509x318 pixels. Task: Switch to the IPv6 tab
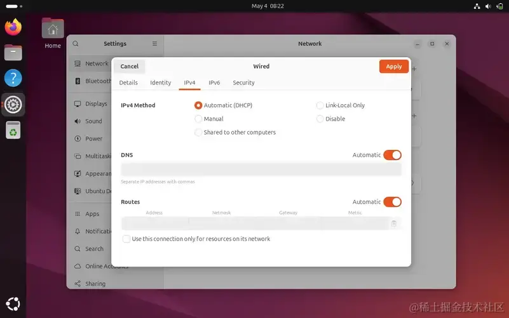click(x=214, y=83)
